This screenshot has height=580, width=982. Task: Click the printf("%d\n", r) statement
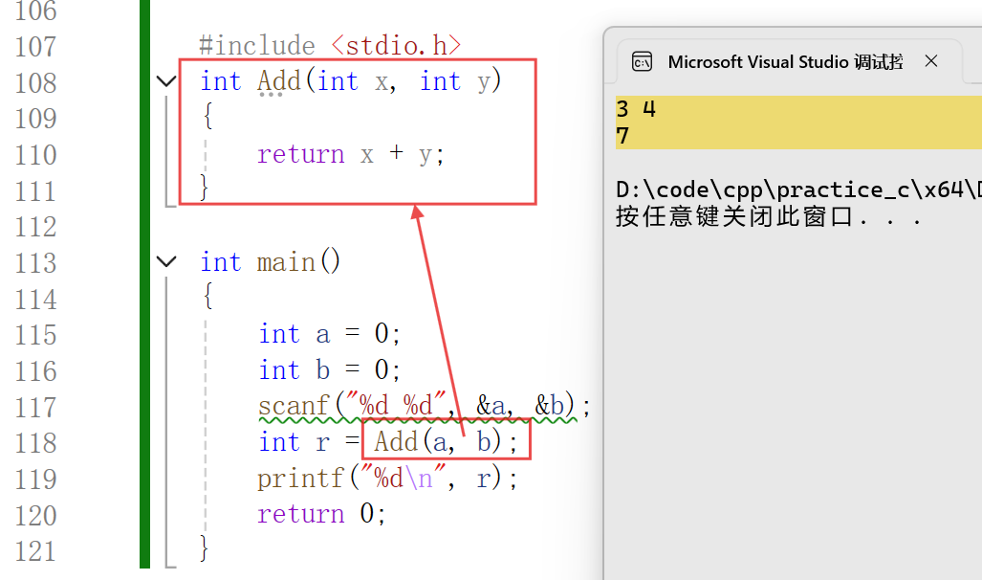click(387, 479)
